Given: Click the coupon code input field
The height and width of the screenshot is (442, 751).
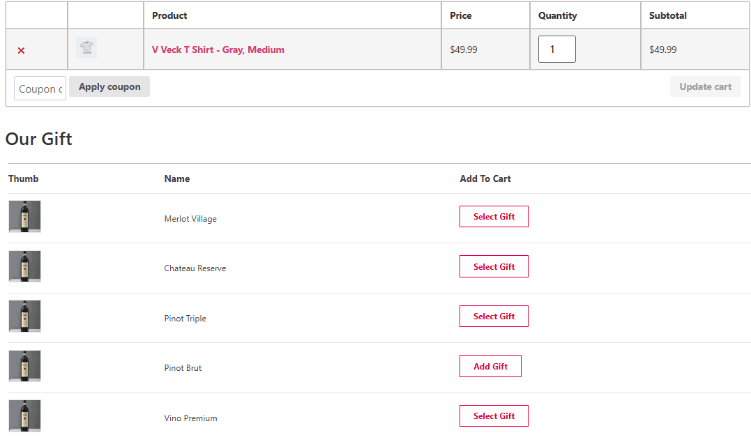Looking at the screenshot, I should (x=39, y=88).
